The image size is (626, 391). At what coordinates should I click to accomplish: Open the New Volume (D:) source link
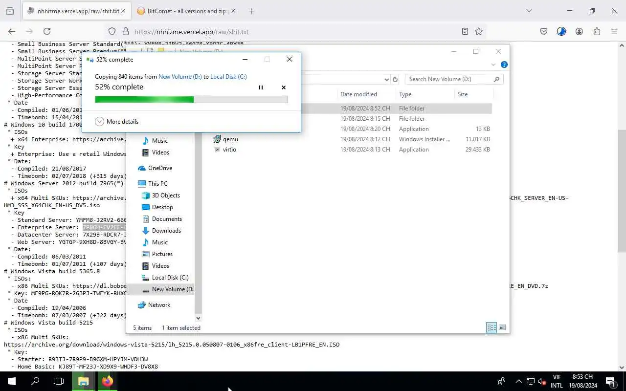180,77
